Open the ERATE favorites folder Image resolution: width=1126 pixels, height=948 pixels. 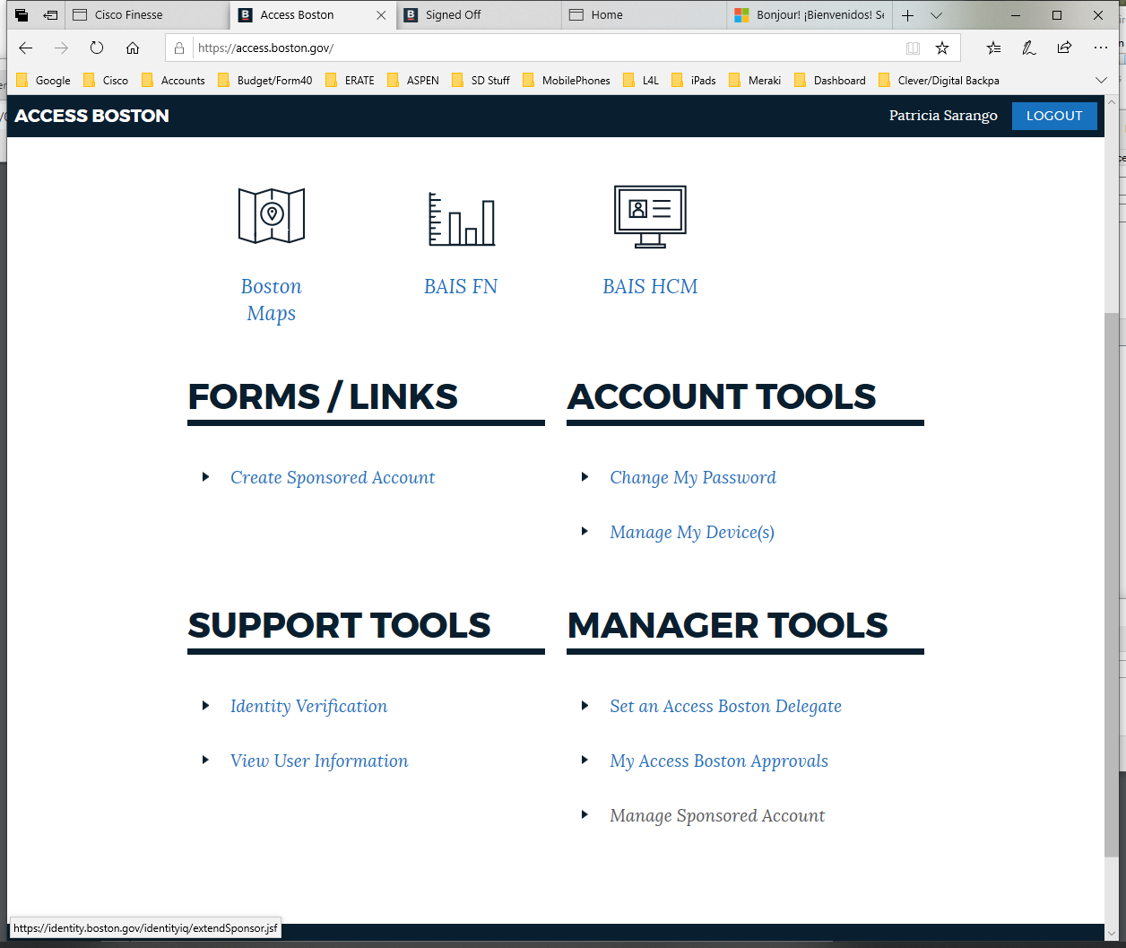pos(350,80)
